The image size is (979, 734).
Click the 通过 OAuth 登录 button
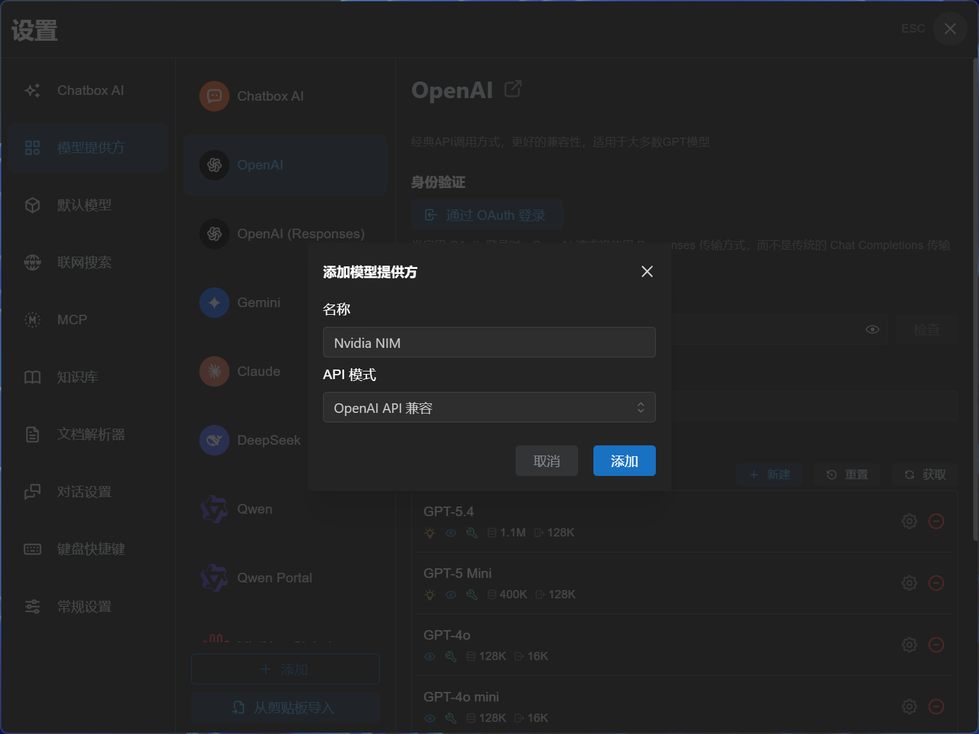(487, 215)
